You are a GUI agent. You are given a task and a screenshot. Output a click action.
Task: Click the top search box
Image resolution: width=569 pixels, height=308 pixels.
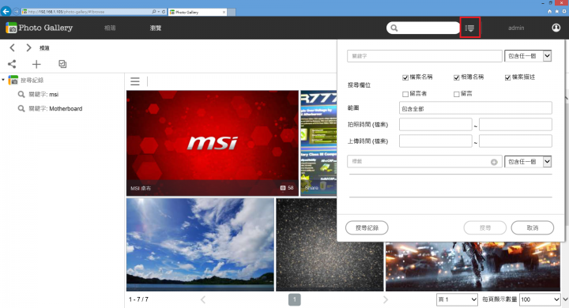423,28
